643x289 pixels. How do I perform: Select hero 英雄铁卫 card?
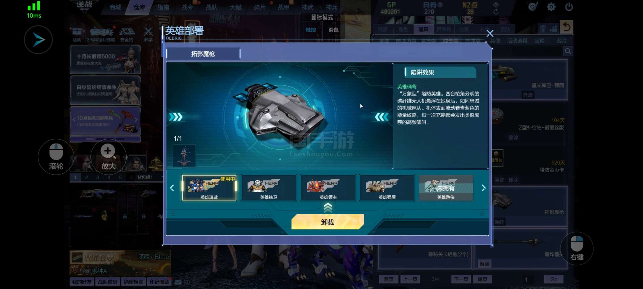(269, 188)
